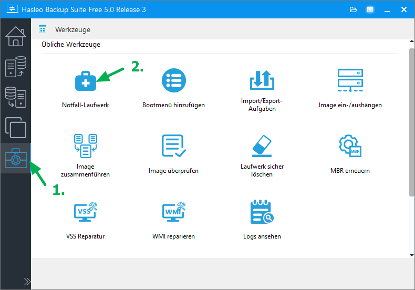This screenshot has height=290, width=415.
Task: Open the MBR erneuern gear icon
Action: 350,146
